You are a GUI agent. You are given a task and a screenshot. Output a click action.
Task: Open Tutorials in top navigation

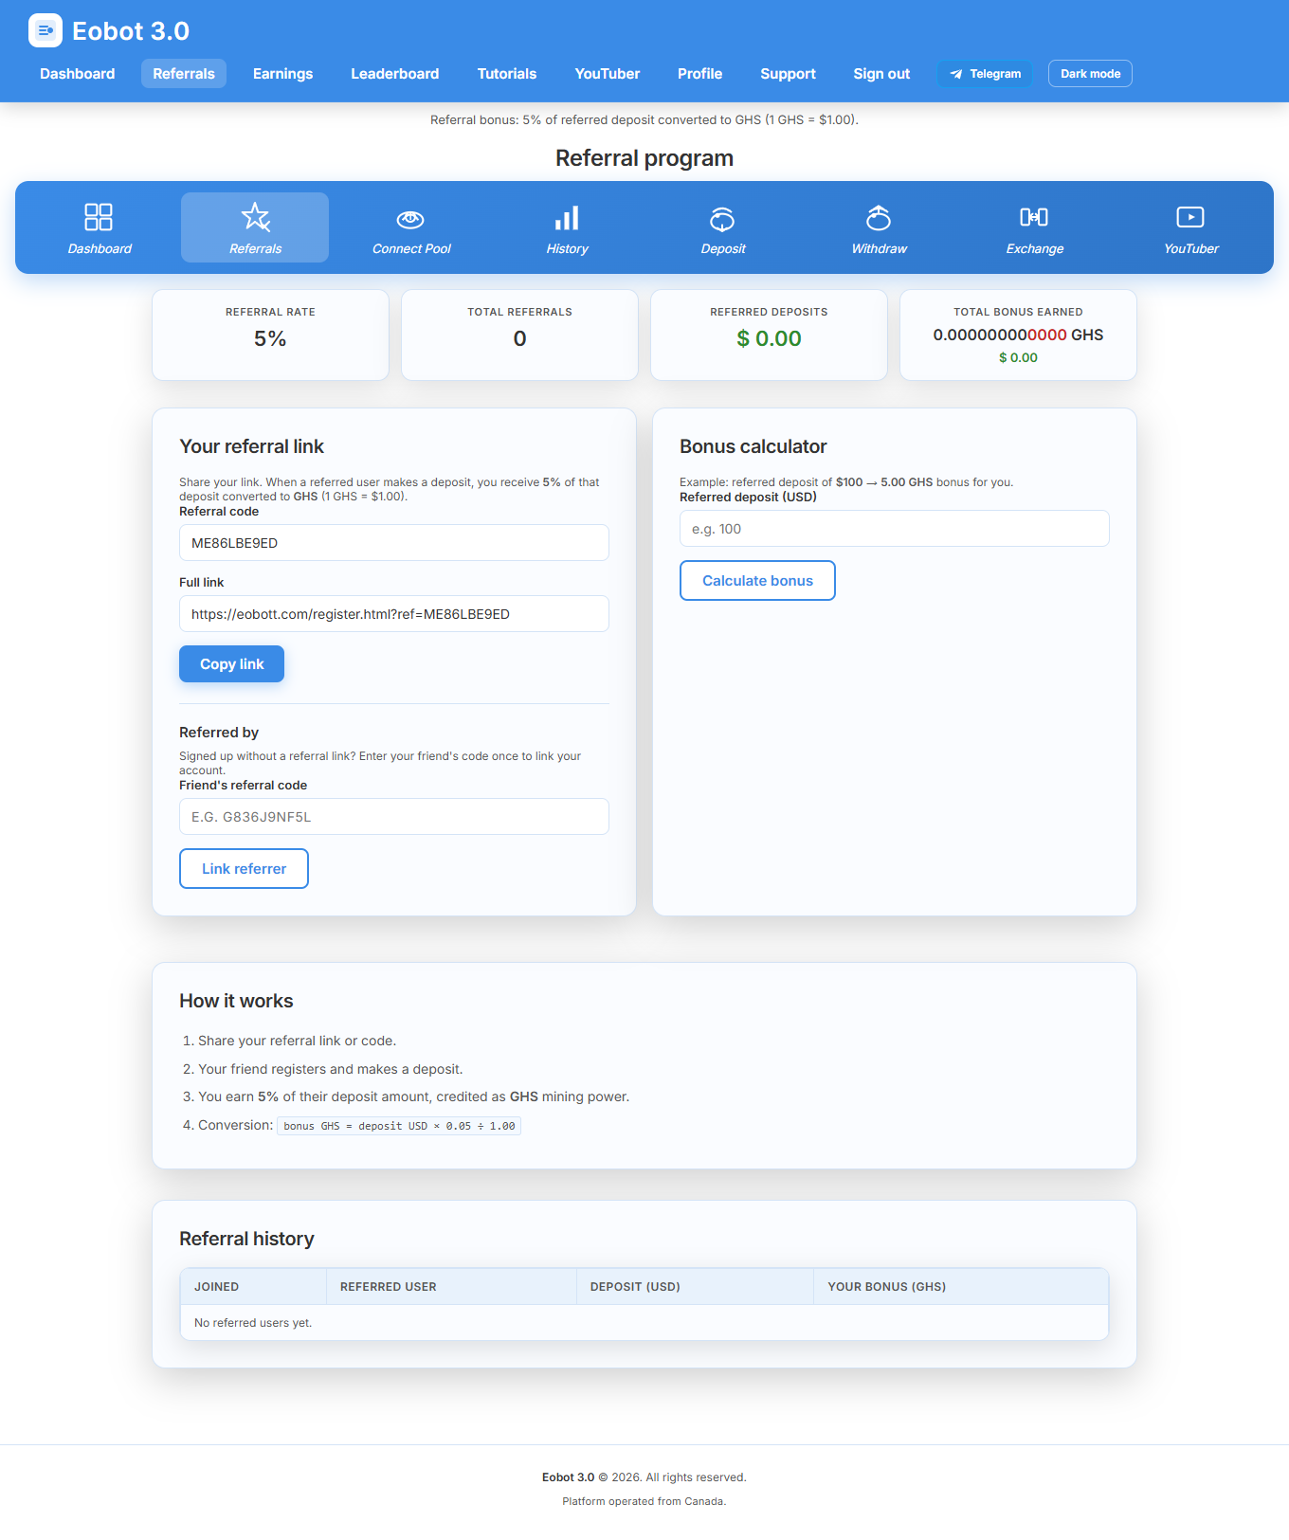click(506, 74)
